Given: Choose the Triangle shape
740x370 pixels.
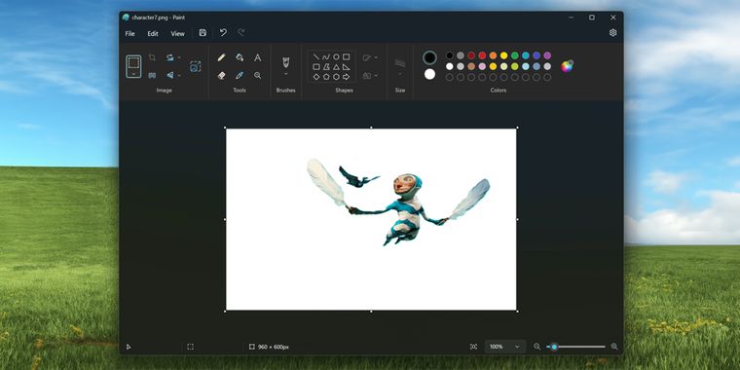Looking at the screenshot, I should pyautogui.click(x=336, y=67).
